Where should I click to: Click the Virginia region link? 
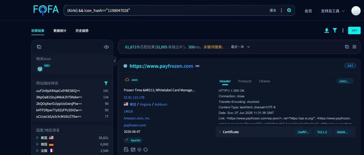pyautogui.click(x=145, y=105)
